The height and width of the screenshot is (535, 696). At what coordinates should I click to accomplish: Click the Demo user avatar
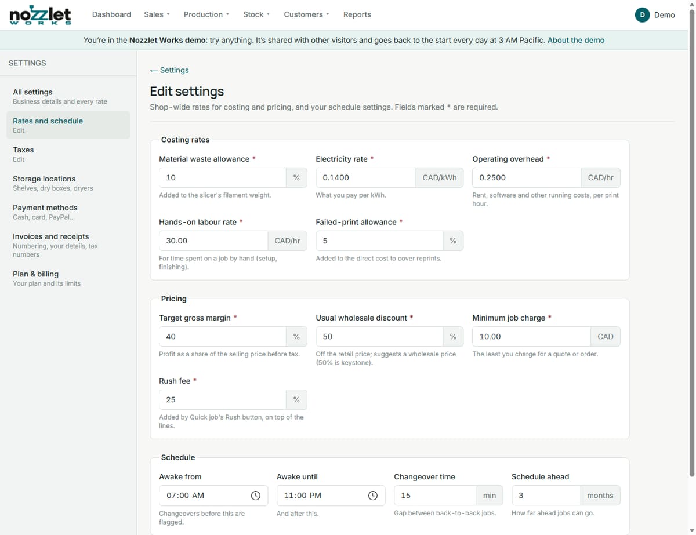point(642,15)
